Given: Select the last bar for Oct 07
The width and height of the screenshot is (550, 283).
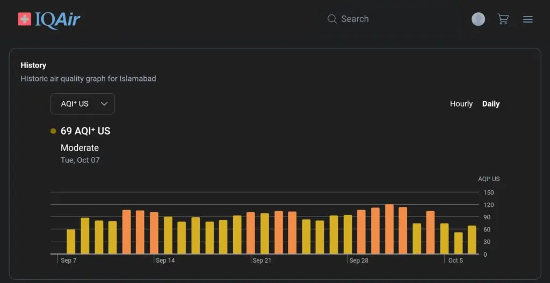Looking at the screenshot, I should pos(472,240).
